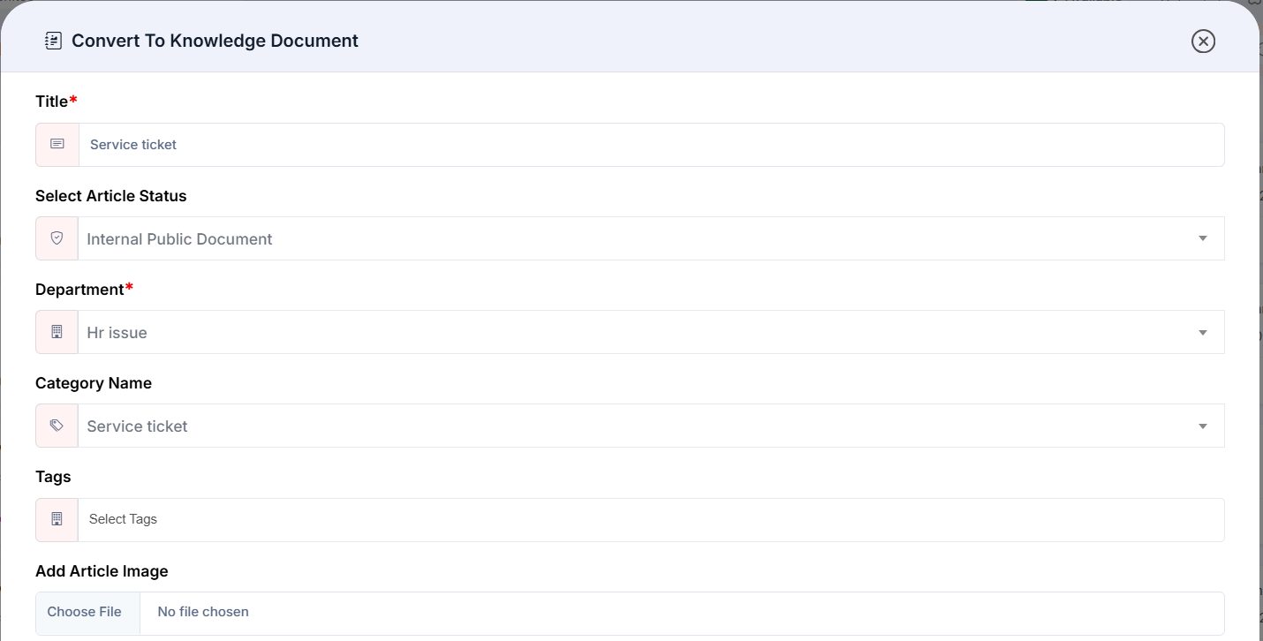Click the document icon beside the dialog title
The height and width of the screenshot is (641, 1263).
(x=53, y=41)
